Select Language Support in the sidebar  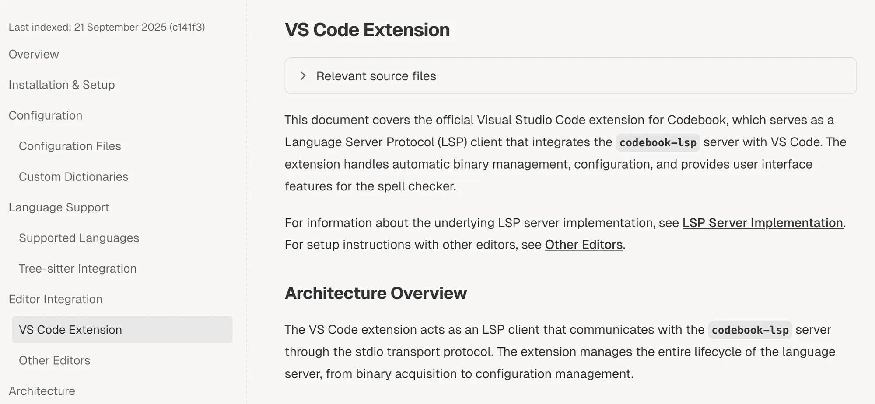(x=59, y=207)
